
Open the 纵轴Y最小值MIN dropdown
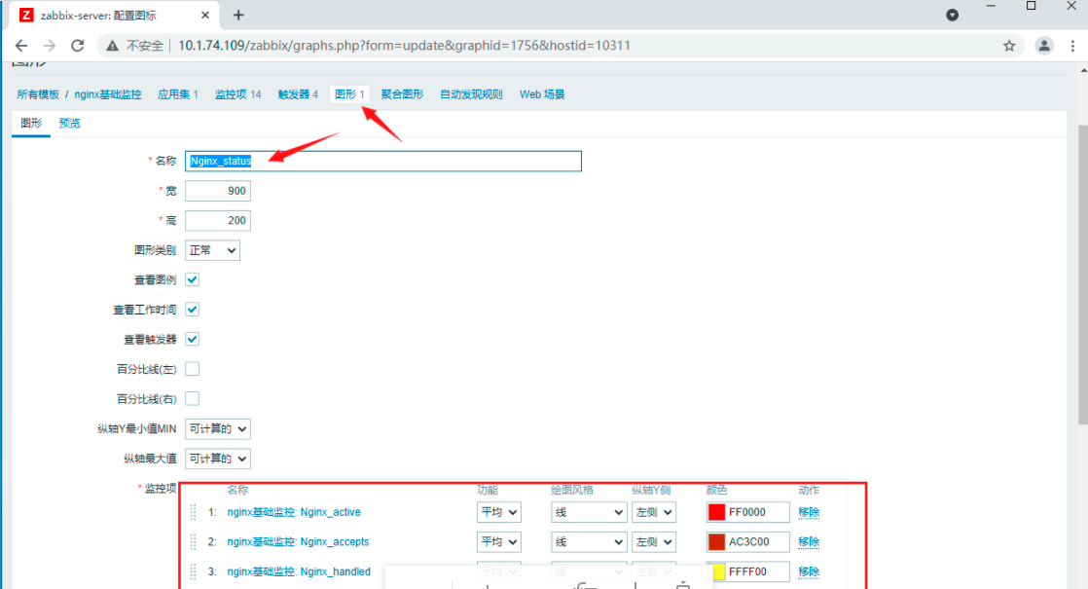(x=218, y=428)
